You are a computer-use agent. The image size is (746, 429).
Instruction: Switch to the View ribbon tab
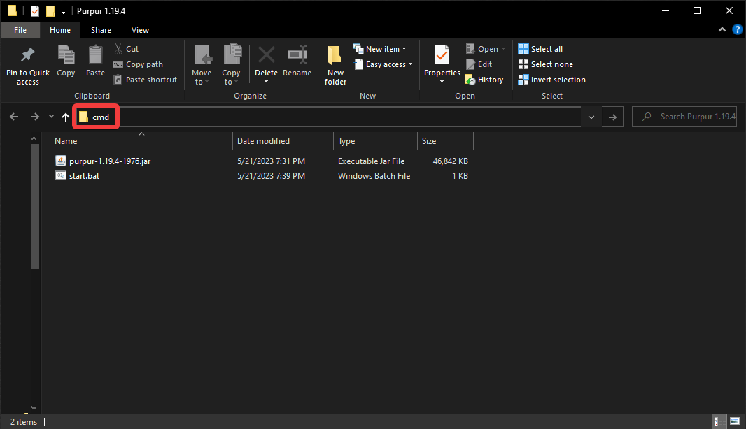pyautogui.click(x=140, y=30)
